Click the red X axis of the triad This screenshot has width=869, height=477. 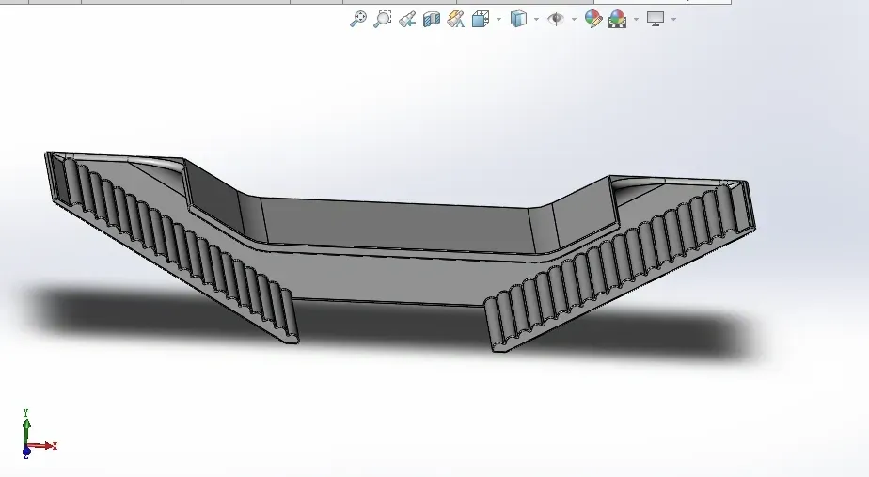(43, 445)
